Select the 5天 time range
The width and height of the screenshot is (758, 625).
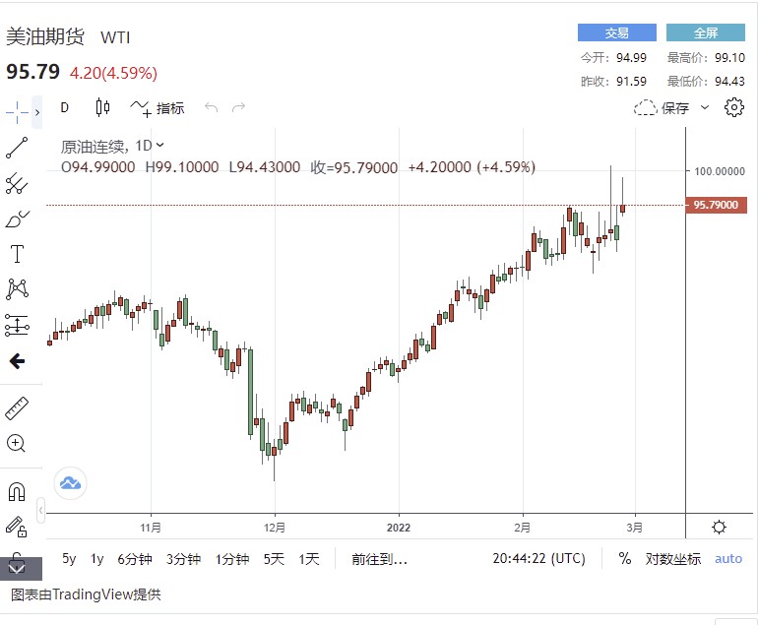[273, 558]
